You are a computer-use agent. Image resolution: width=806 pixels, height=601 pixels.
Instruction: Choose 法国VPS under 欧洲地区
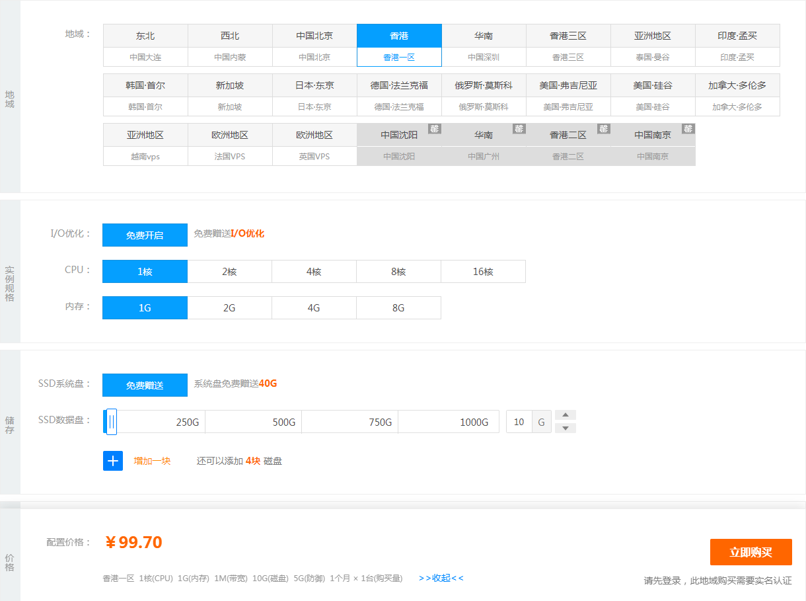[230, 145]
